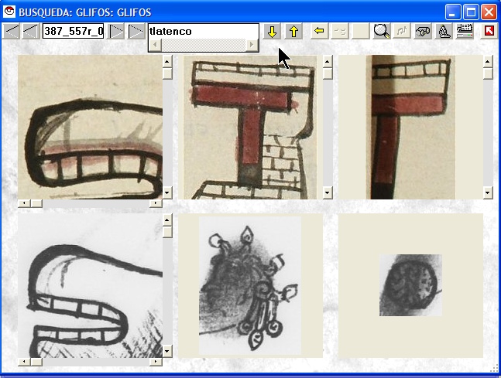The width and height of the screenshot is (501, 378).
Task: Click the yellow down arrow button
Action: (272, 32)
